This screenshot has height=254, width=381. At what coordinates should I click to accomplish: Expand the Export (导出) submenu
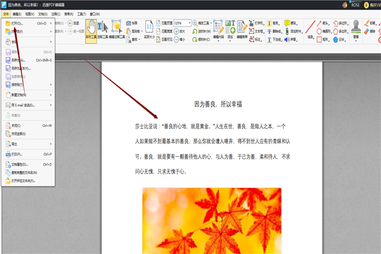[x=51, y=144]
